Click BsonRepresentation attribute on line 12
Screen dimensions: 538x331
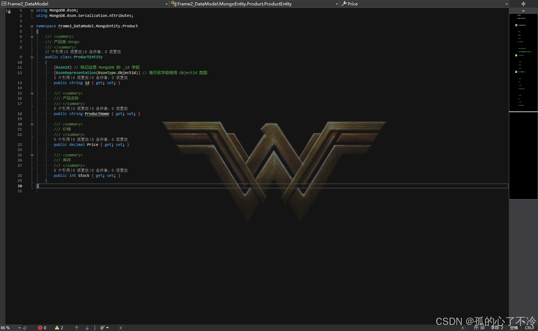click(76, 73)
